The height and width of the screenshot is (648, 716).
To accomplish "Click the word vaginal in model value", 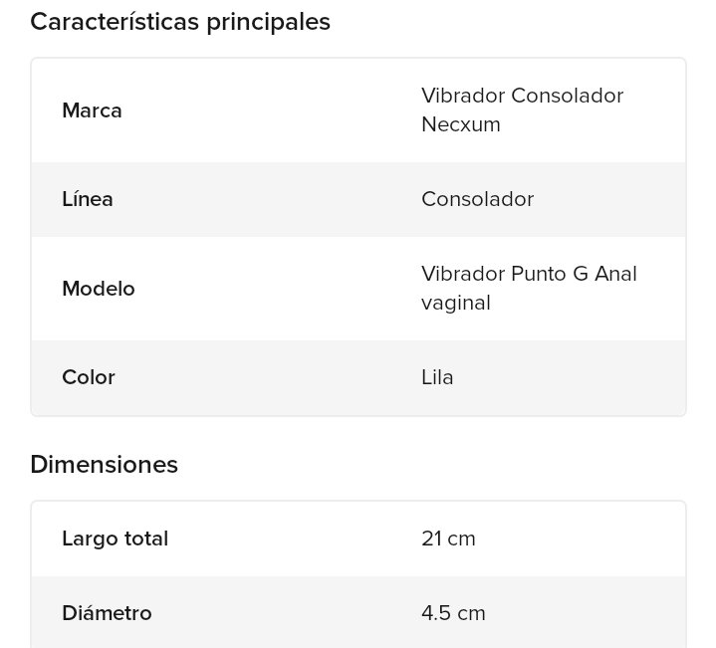I will click(x=456, y=303).
